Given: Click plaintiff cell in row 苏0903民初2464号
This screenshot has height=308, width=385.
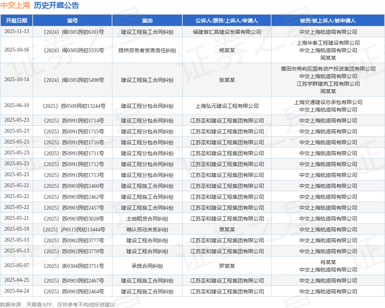Looking at the screenshot, I should click(x=227, y=291).
